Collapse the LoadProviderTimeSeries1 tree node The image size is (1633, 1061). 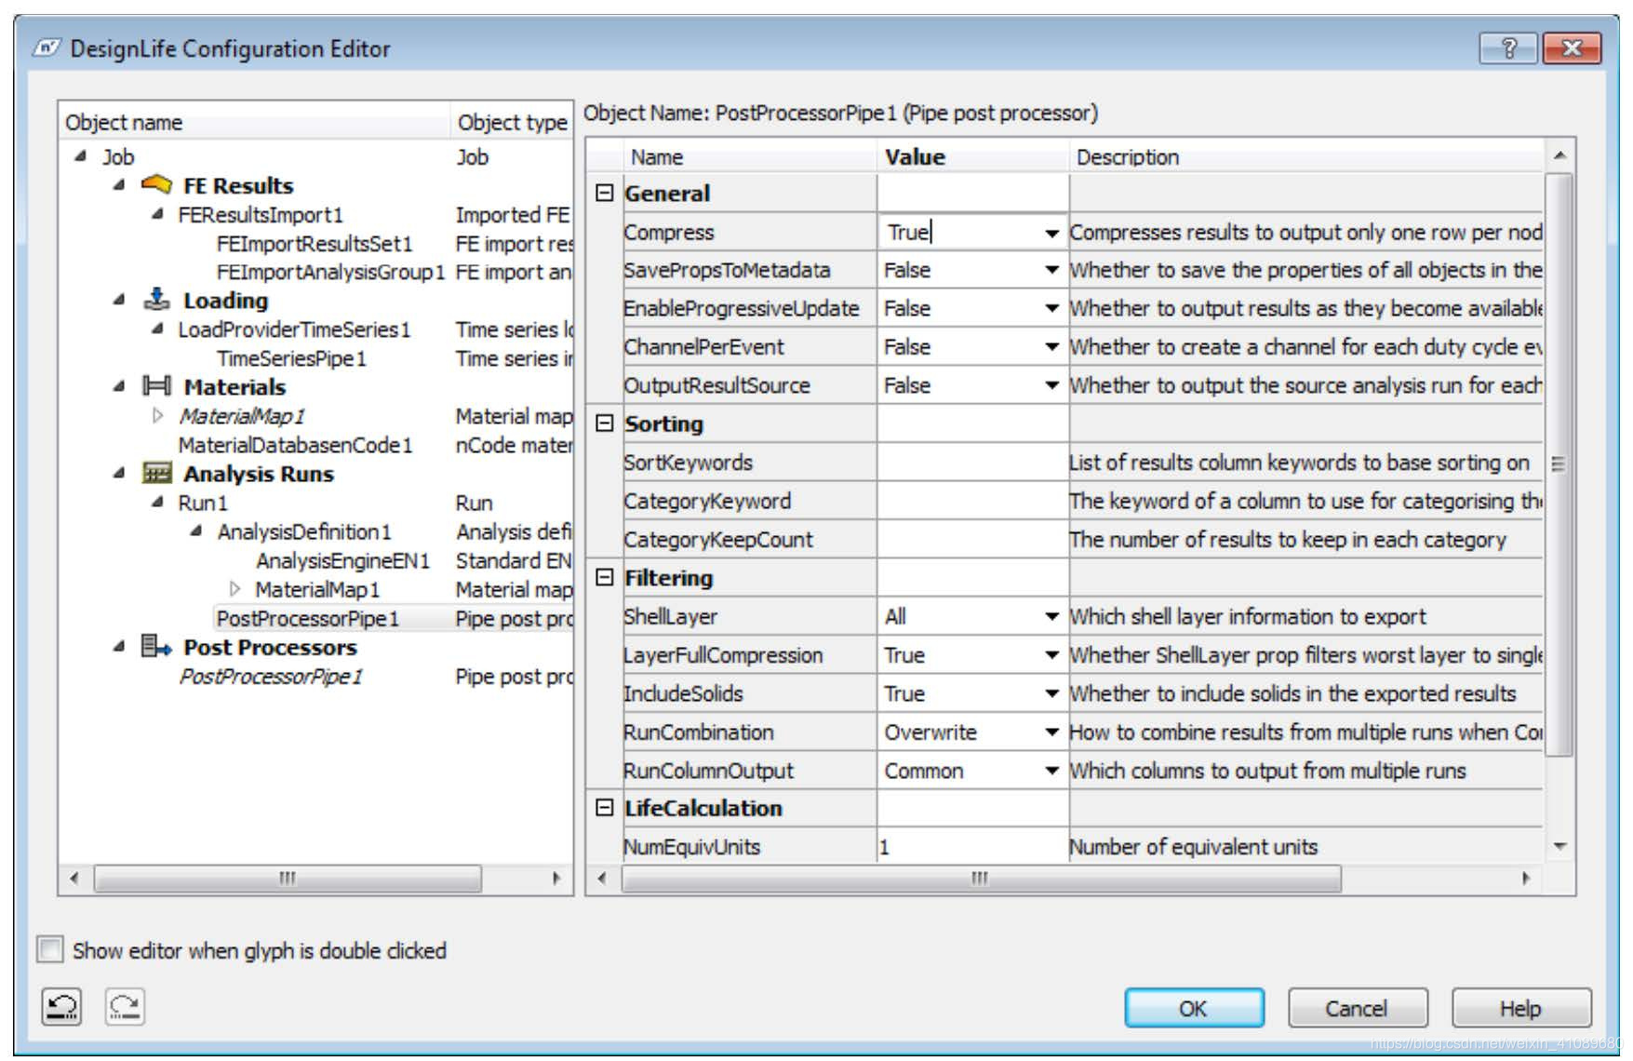coord(157,328)
